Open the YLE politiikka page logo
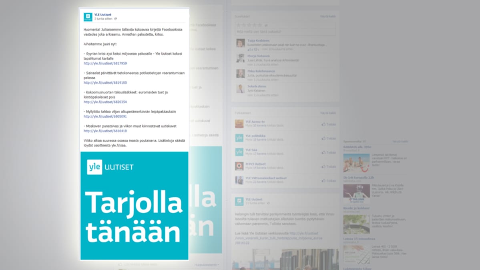The image size is (480, 270). [x=239, y=138]
